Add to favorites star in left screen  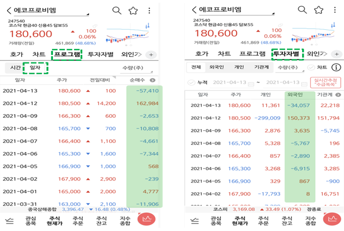[133, 11]
